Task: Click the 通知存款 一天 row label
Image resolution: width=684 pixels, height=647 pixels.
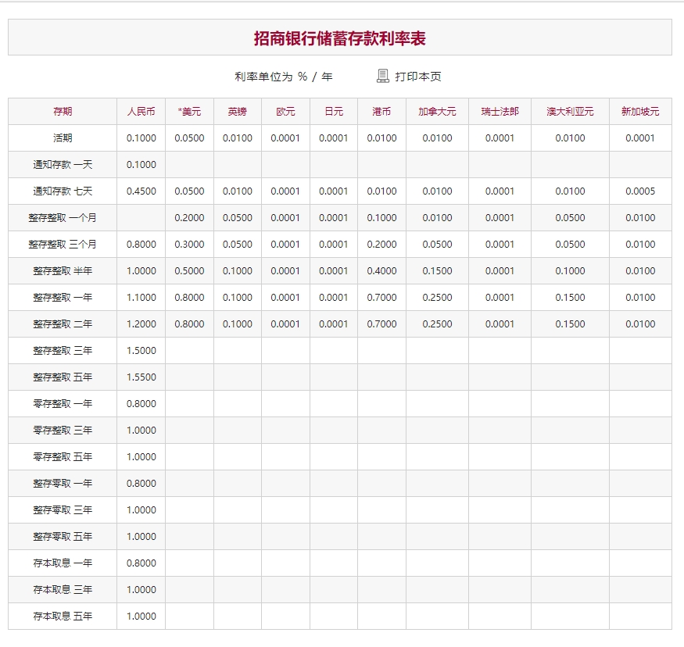Action: (63, 165)
